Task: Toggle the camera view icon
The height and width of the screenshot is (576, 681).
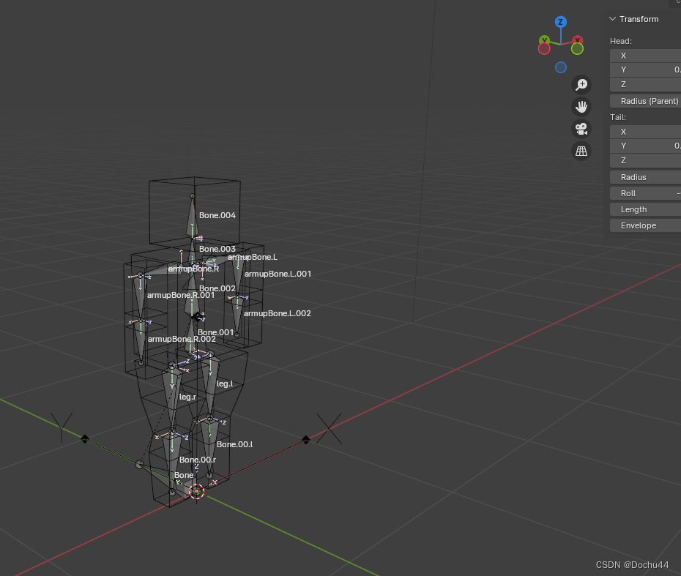Action: click(581, 128)
